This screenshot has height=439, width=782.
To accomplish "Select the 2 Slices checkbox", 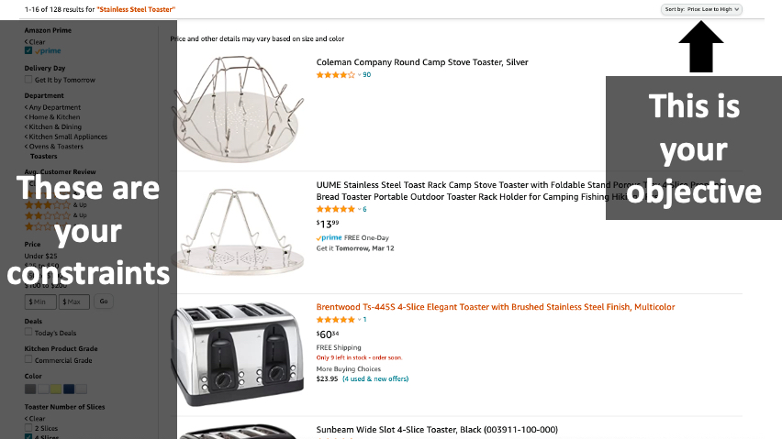I will pyautogui.click(x=28, y=428).
